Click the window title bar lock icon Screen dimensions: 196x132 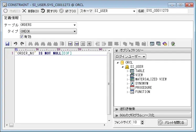click(x=5, y=5)
